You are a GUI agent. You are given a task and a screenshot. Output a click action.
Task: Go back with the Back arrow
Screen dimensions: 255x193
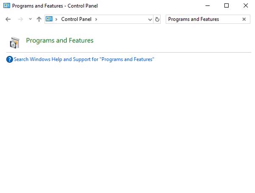(x=8, y=19)
